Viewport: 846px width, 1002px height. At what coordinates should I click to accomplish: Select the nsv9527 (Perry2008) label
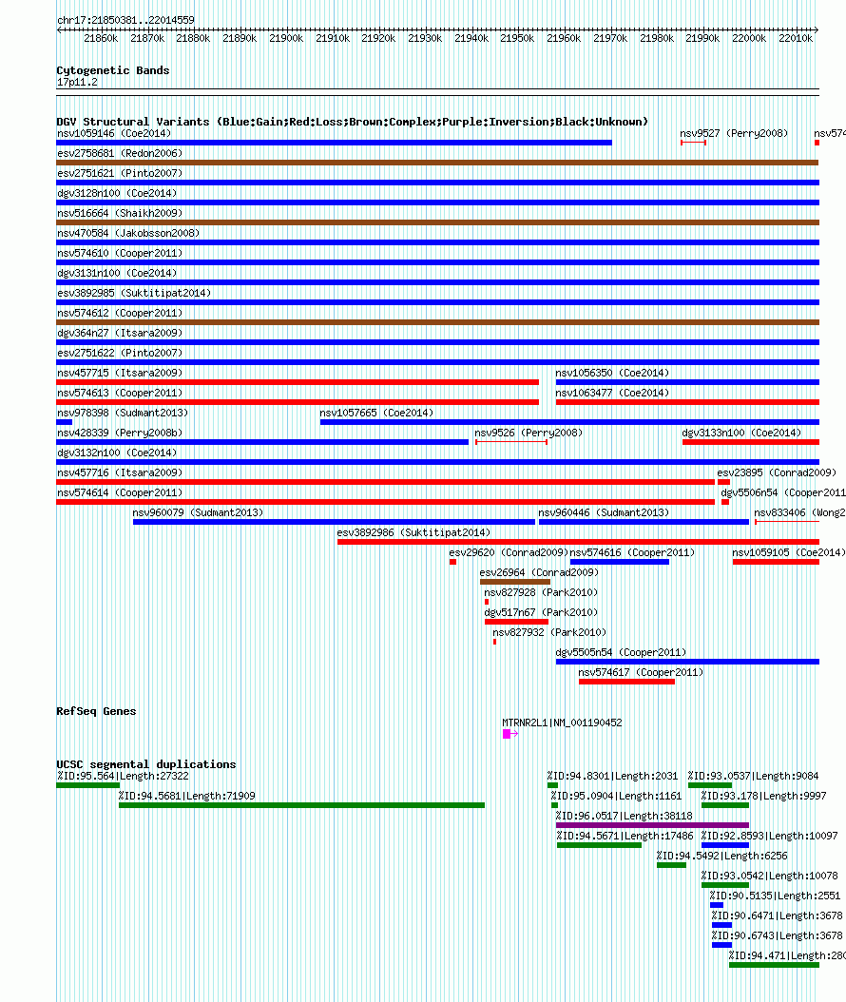(734, 133)
